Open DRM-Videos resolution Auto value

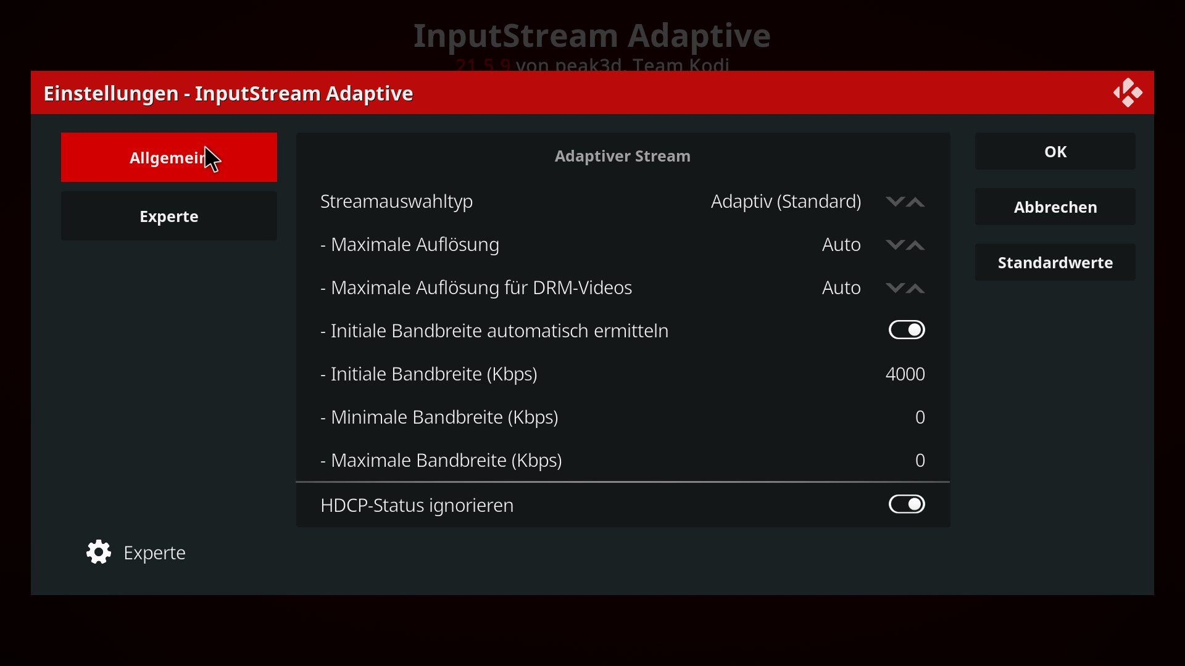pos(841,288)
